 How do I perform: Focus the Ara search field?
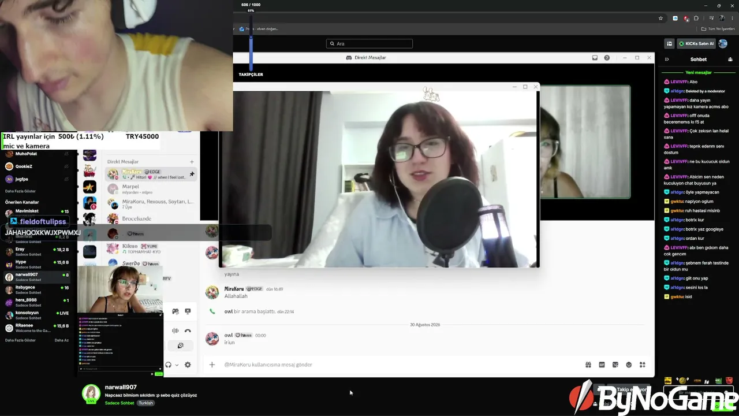tap(369, 43)
